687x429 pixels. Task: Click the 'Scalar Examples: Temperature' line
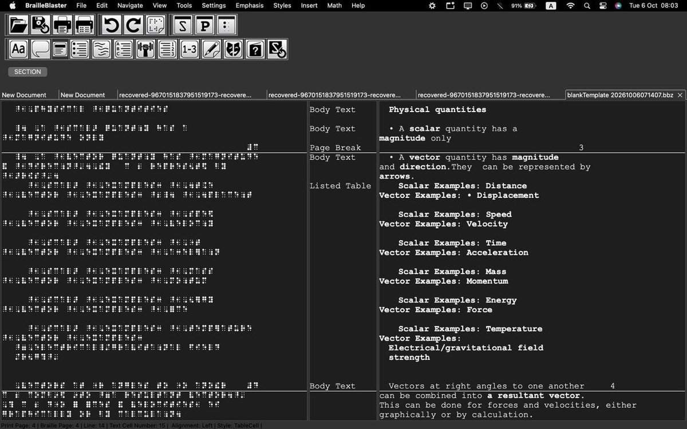[471, 329]
